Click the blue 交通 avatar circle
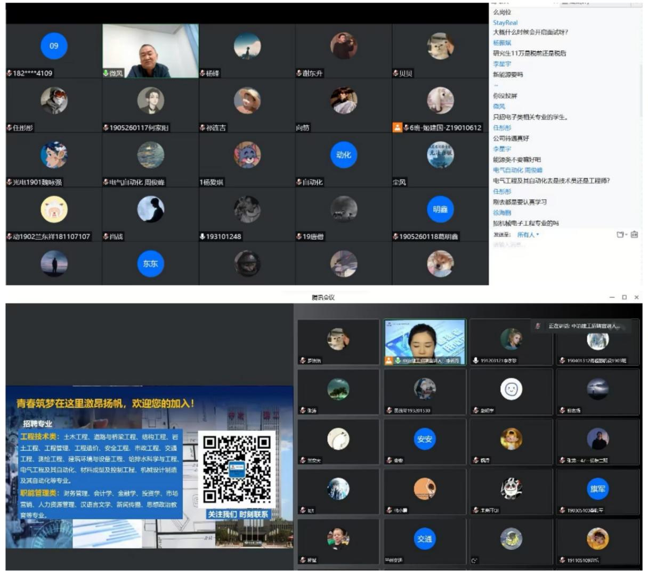The image size is (648, 576). (424, 539)
